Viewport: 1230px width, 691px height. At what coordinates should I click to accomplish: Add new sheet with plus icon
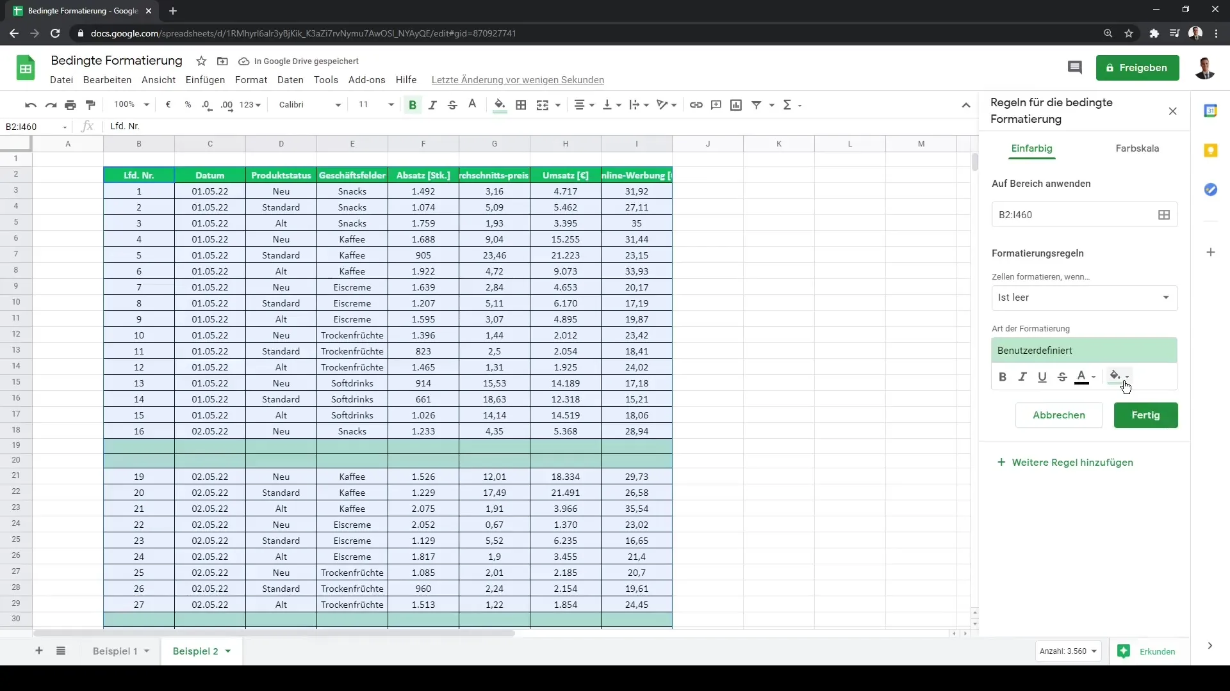click(39, 651)
